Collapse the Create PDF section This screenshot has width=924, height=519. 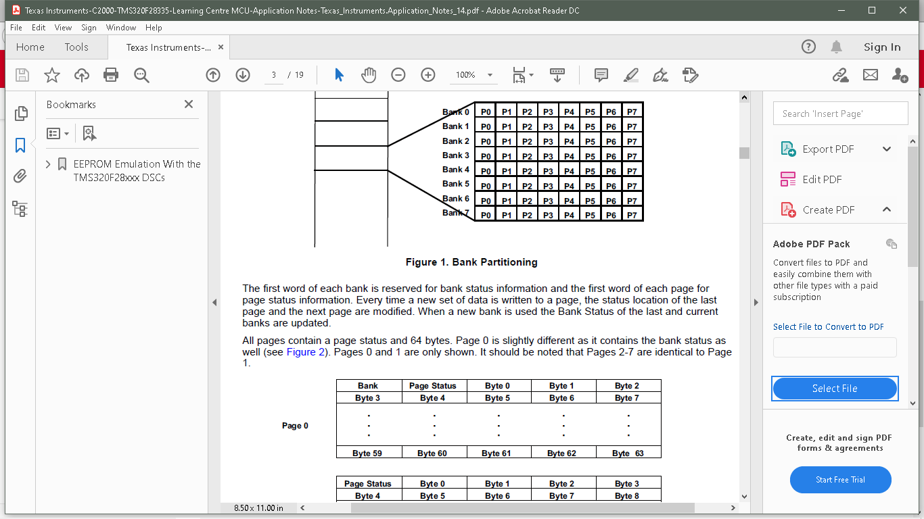[x=886, y=209]
